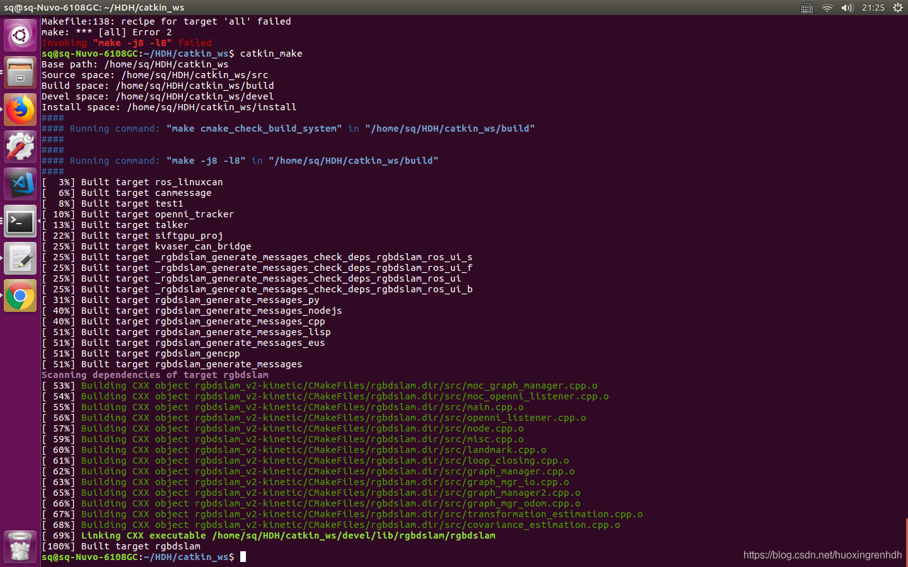The width and height of the screenshot is (908, 567).
Task: Launch Google Chrome from the dock
Action: click(x=20, y=295)
